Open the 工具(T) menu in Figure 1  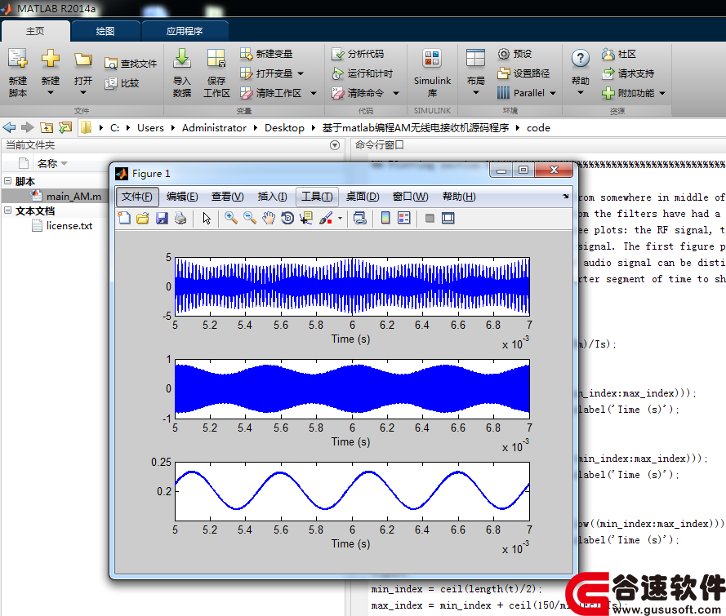[317, 197]
